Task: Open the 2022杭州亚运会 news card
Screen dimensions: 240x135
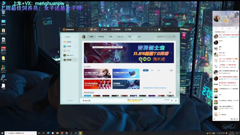Action: click(97, 84)
